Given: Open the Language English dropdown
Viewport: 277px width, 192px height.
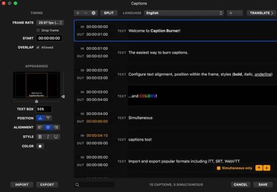Looking at the screenshot, I should (184, 13).
